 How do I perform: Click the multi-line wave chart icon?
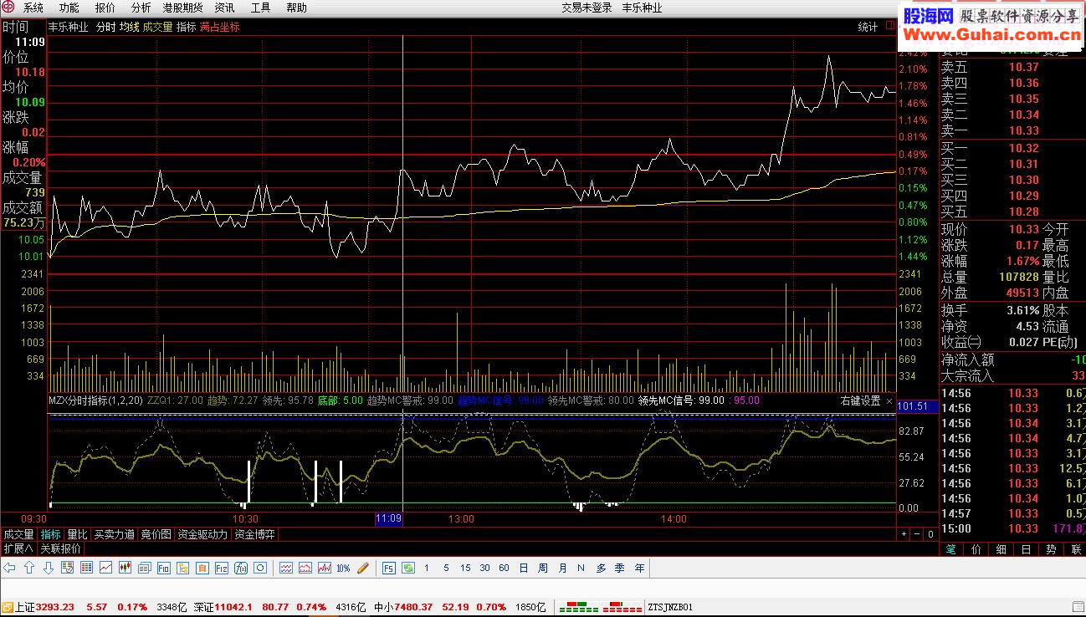pos(286,568)
